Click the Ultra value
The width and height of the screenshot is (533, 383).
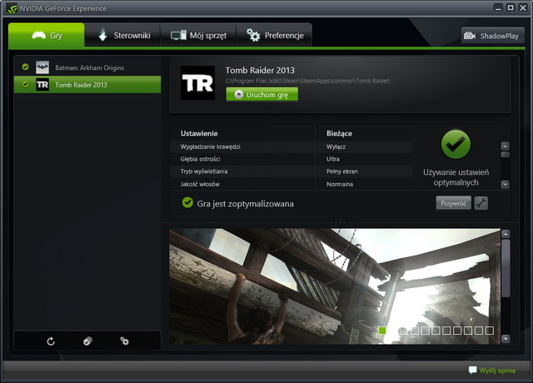click(333, 159)
